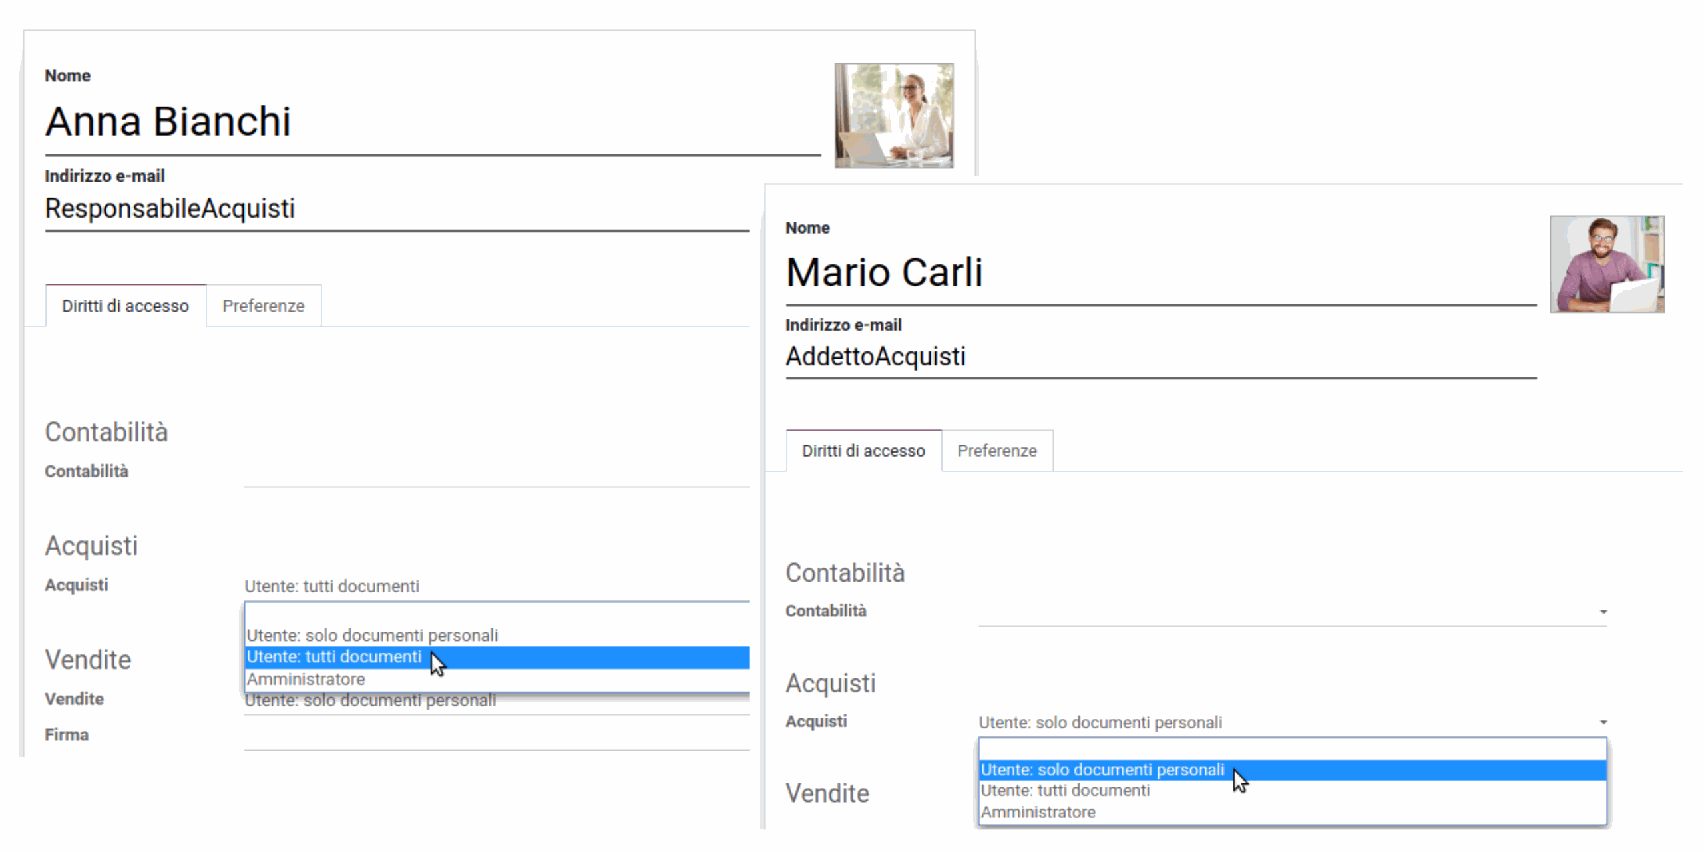Open Mario's Contabilità dropdown arrow
1704x852 pixels.
(1603, 610)
